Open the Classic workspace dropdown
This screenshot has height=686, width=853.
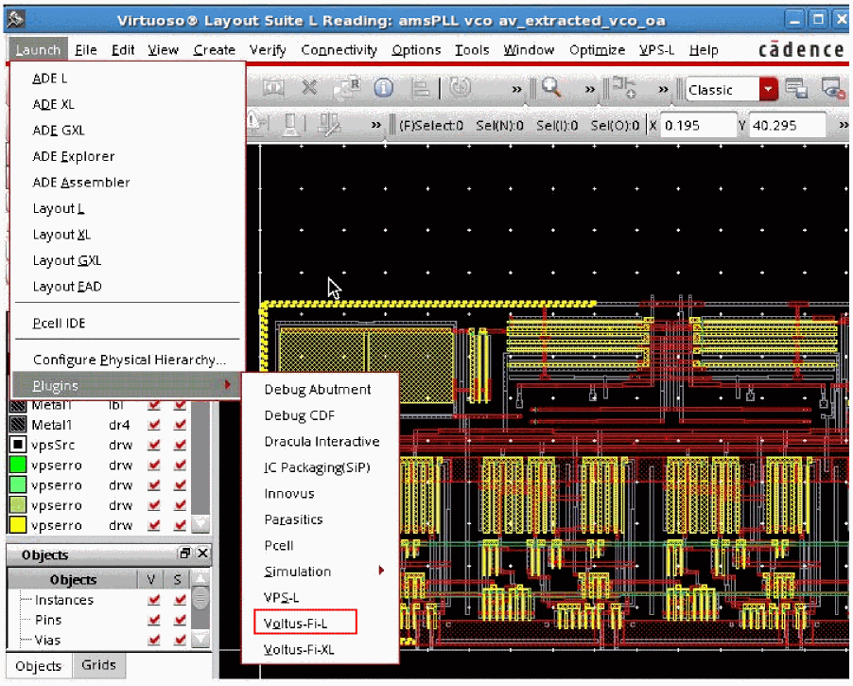[769, 90]
